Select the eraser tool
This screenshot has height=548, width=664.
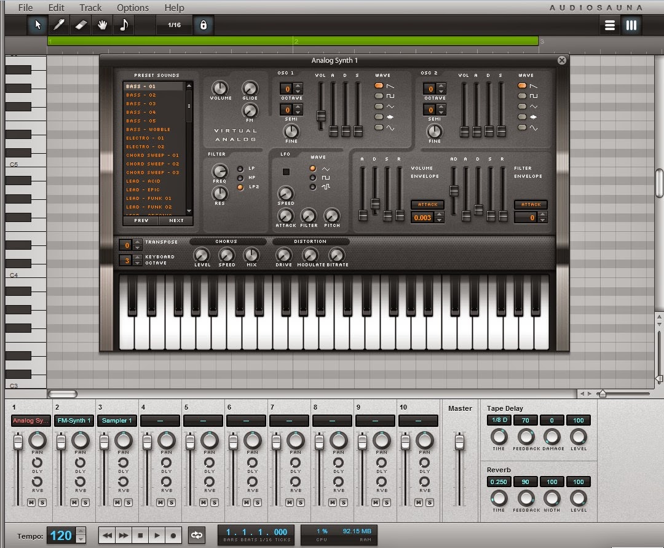click(x=80, y=25)
